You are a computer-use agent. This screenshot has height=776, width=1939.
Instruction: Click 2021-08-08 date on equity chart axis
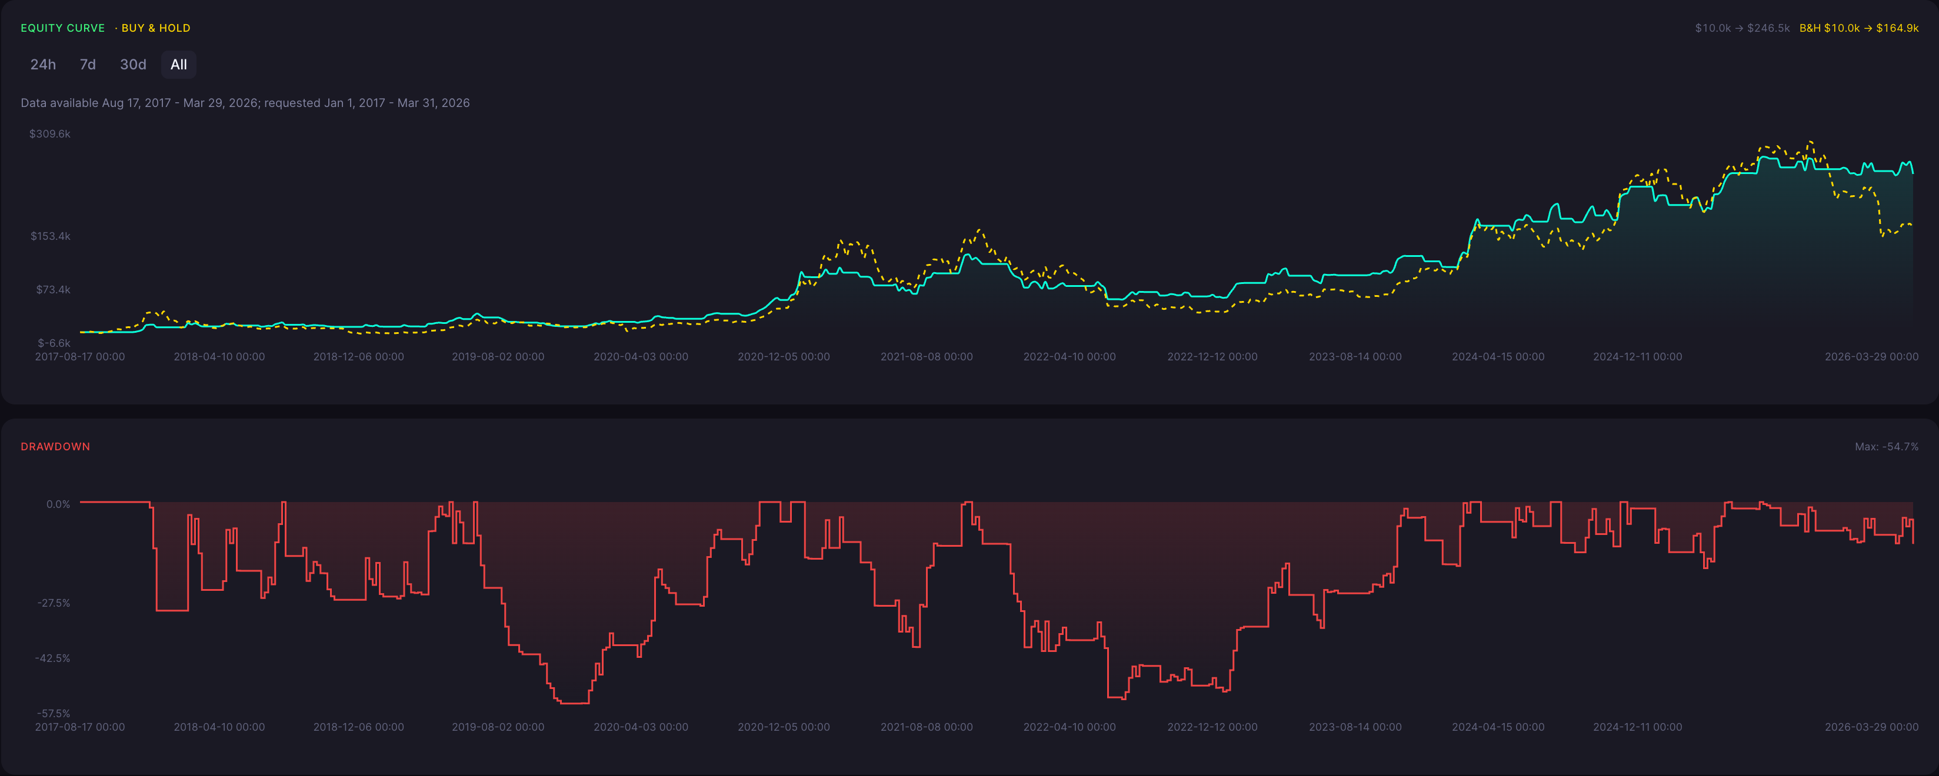click(927, 357)
